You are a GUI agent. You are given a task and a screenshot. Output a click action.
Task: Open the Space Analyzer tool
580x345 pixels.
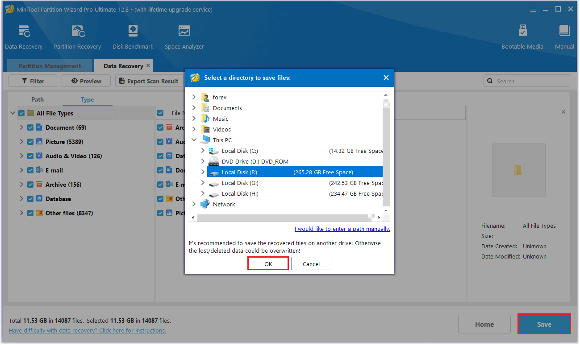point(184,32)
